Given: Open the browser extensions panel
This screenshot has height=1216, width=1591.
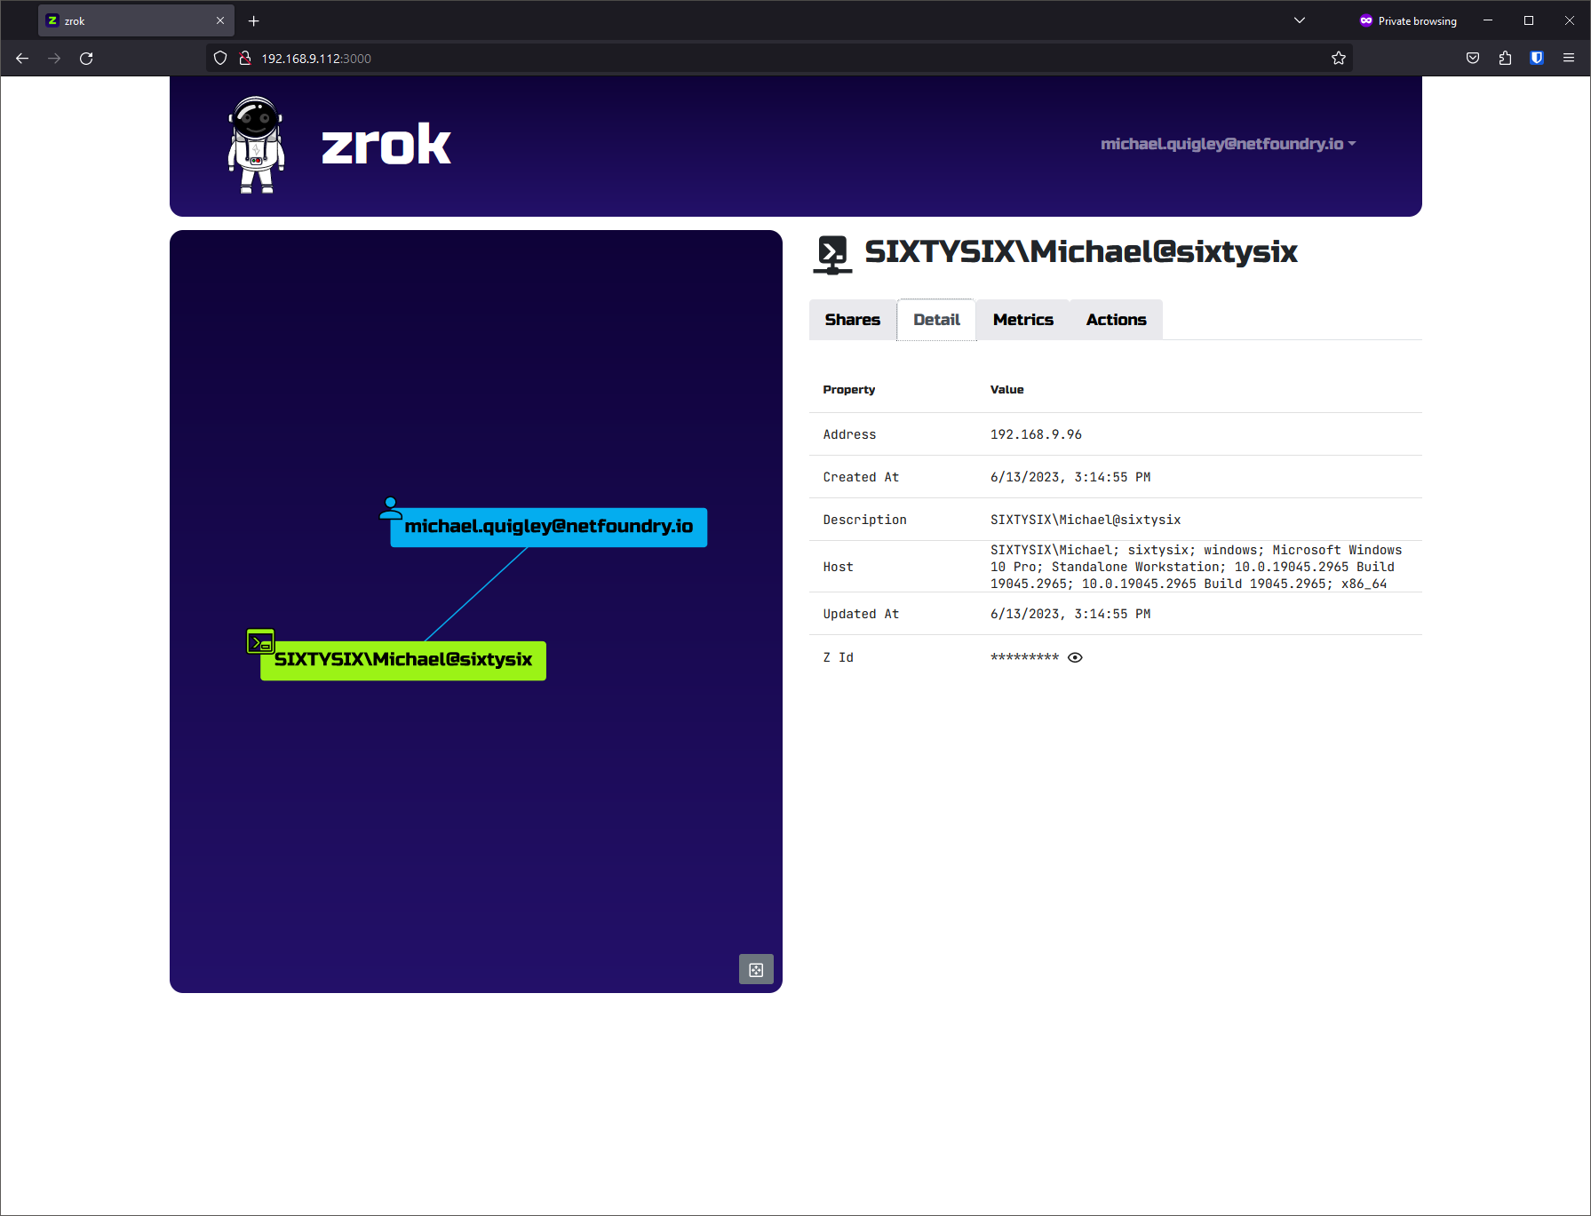Looking at the screenshot, I should click(x=1505, y=59).
